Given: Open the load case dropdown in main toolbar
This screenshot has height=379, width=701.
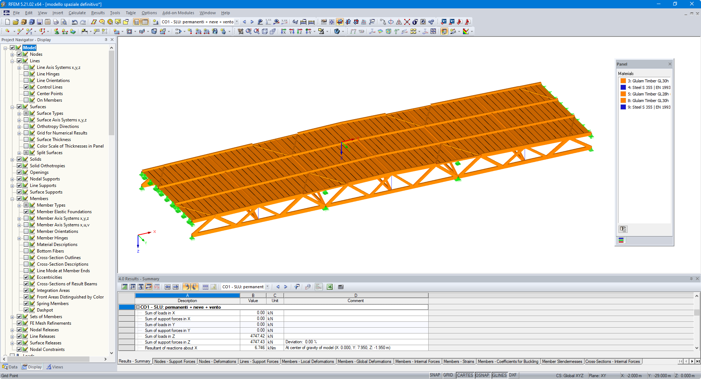Looking at the screenshot, I should [x=237, y=22].
